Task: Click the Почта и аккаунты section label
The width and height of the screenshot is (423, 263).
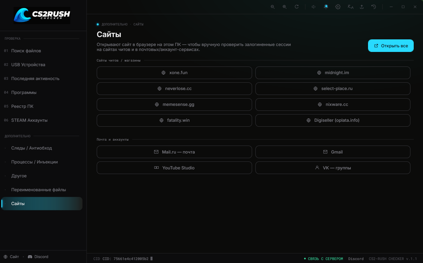Action: [113, 140]
